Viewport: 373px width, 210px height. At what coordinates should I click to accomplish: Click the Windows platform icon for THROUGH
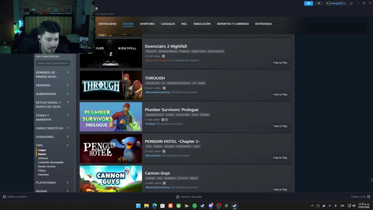click(x=164, y=88)
